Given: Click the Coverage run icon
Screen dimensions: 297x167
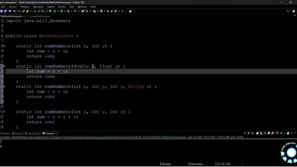Looking at the screenshot, I should tap(68, 11).
